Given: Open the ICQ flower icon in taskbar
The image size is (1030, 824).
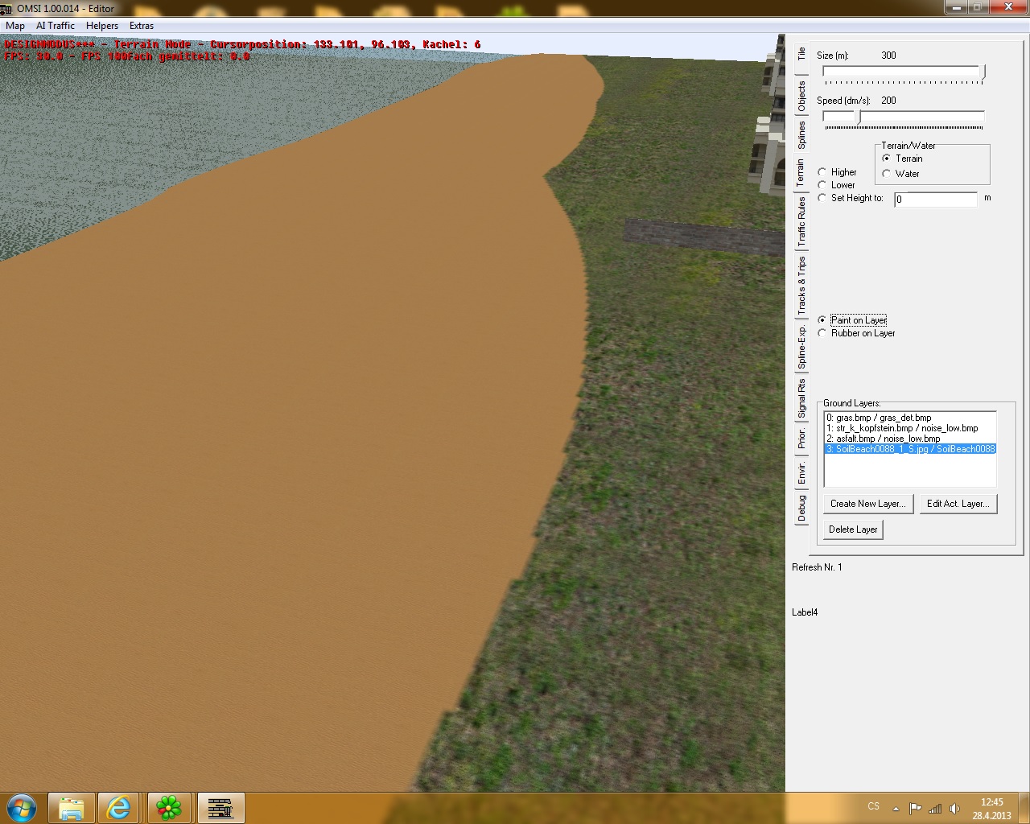Looking at the screenshot, I should point(169,807).
